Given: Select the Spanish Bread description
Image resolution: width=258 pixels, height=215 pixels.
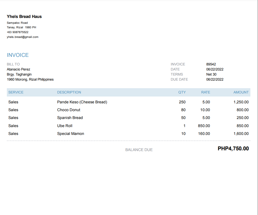Looking at the screenshot, I should click(x=70, y=118).
